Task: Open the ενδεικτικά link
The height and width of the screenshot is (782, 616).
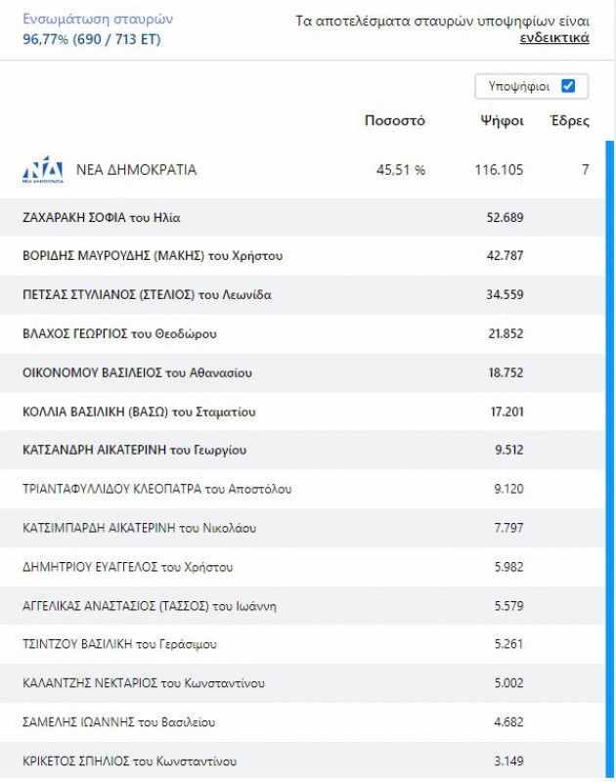Action: [554, 38]
